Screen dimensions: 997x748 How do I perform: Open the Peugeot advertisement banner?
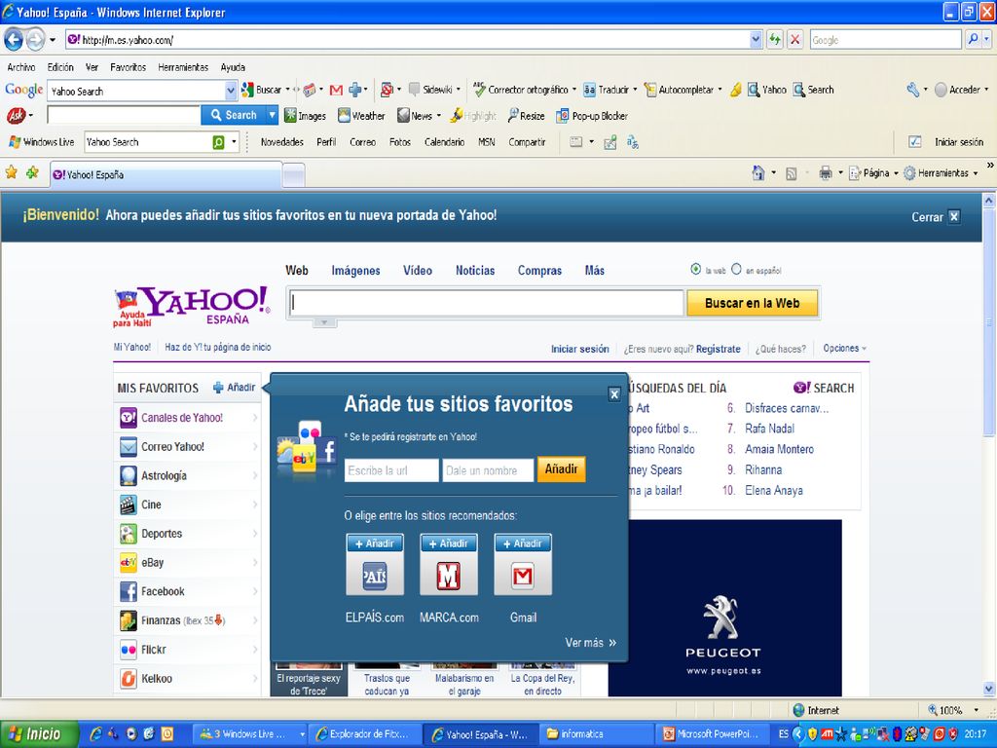[724, 608]
